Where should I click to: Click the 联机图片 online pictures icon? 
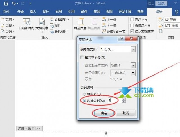(x=52, y=31)
